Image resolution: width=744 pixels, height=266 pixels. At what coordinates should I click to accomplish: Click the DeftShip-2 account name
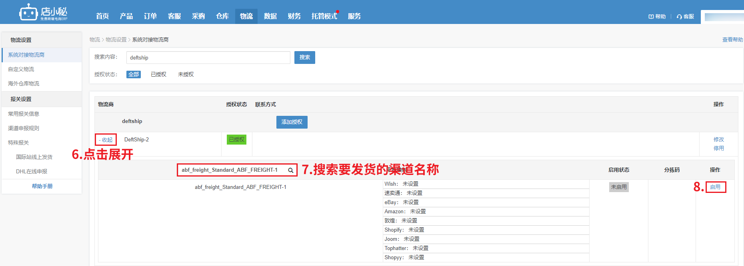point(136,139)
